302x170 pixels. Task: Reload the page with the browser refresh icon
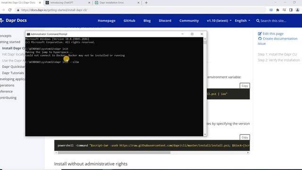[x=10, y=10]
